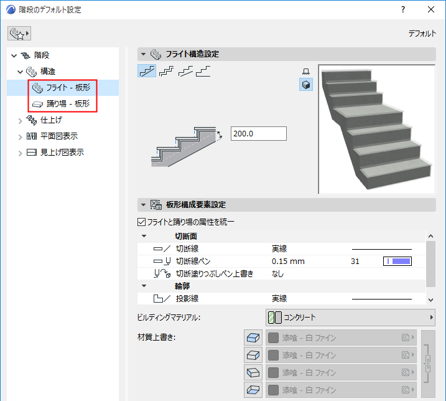Screen dimensions: 446x401
Task: Collapse the フライト構造設定 panel
Action: click(x=144, y=54)
